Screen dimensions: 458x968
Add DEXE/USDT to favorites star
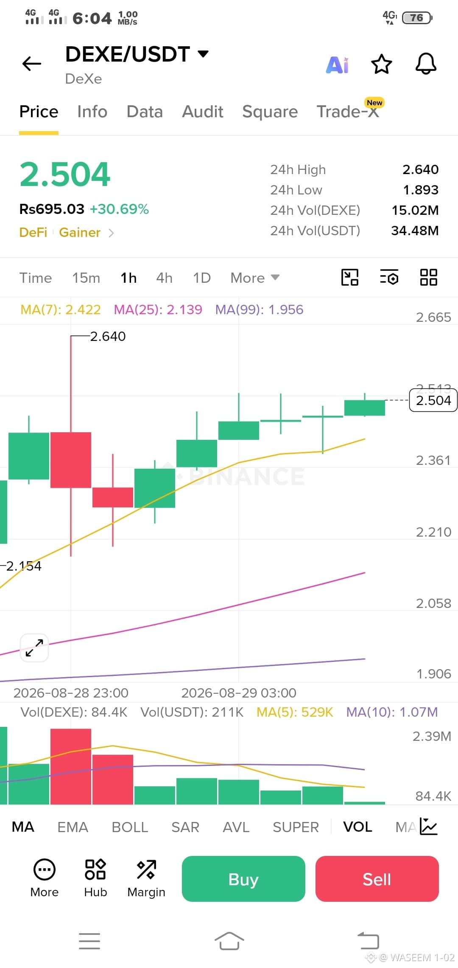coord(382,64)
